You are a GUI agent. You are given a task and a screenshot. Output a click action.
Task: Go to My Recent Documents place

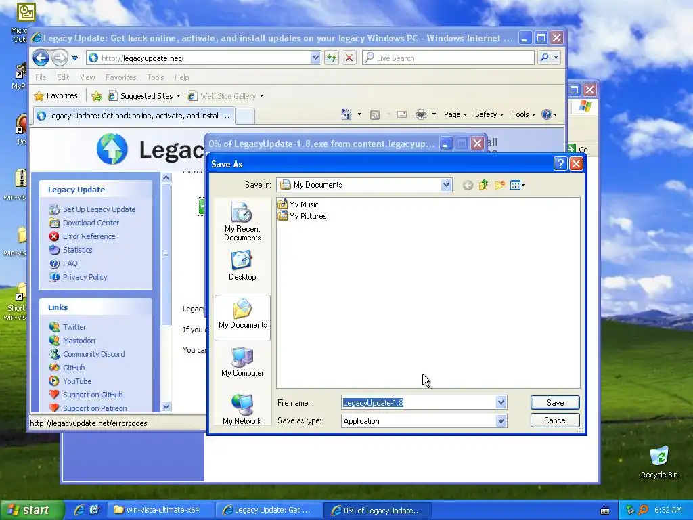(x=242, y=221)
